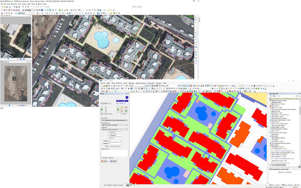The width and height of the screenshot is (301, 188).
Task: Open CAD menu in DAT/EM window
Action: coord(29,4)
